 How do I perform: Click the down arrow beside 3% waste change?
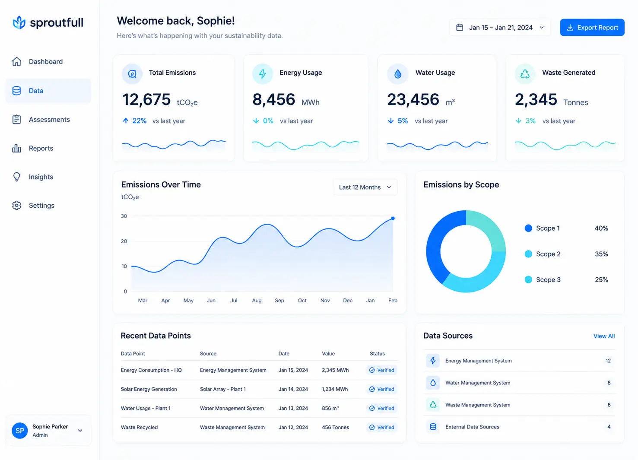click(518, 121)
